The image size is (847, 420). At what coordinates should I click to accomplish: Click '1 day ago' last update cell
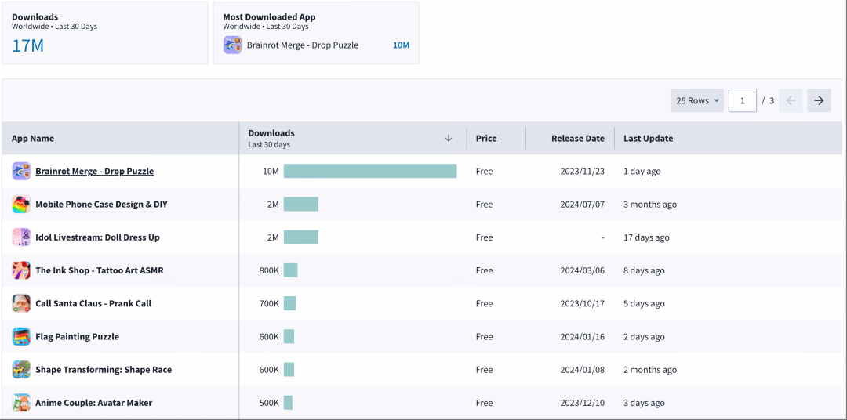coord(642,171)
